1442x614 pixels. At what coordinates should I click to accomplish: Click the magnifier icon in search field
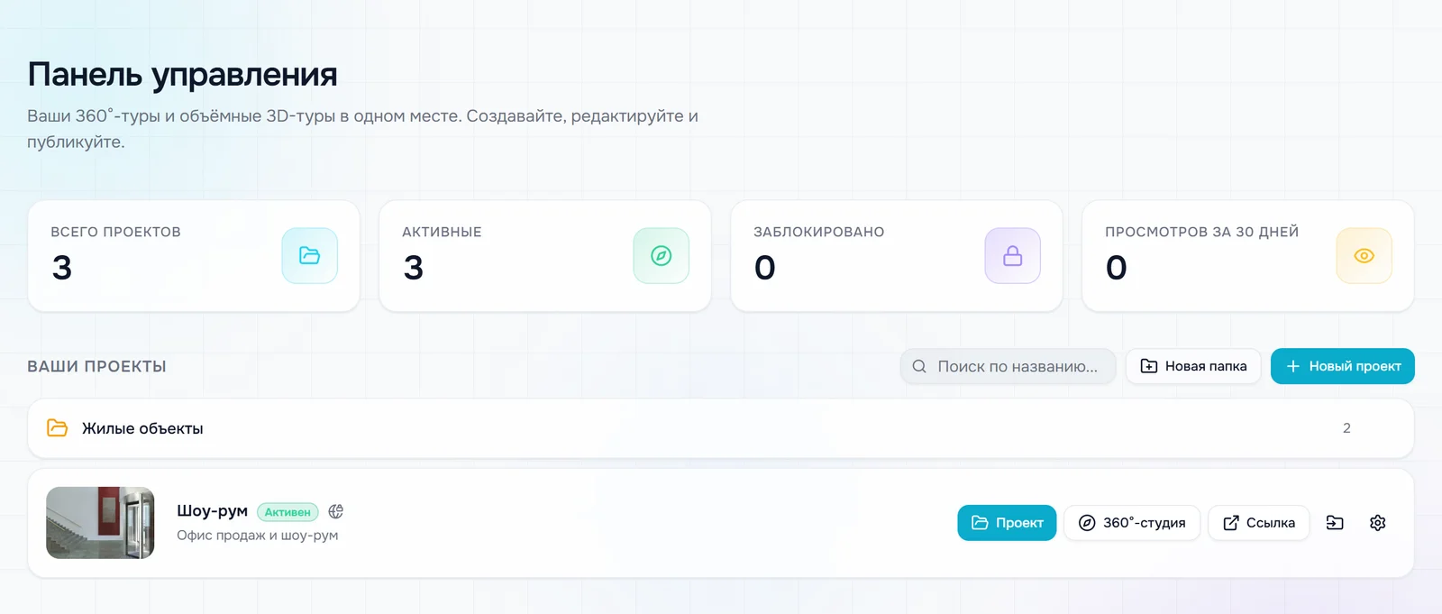click(x=919, y=366)
